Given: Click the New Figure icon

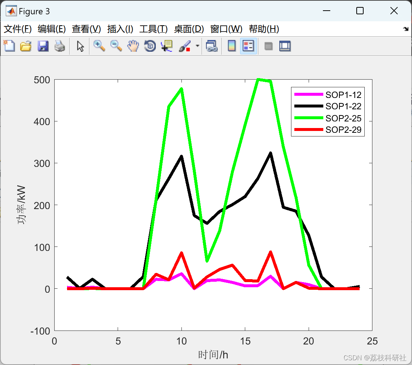Looking at the screenshot, I should [9, 46].
